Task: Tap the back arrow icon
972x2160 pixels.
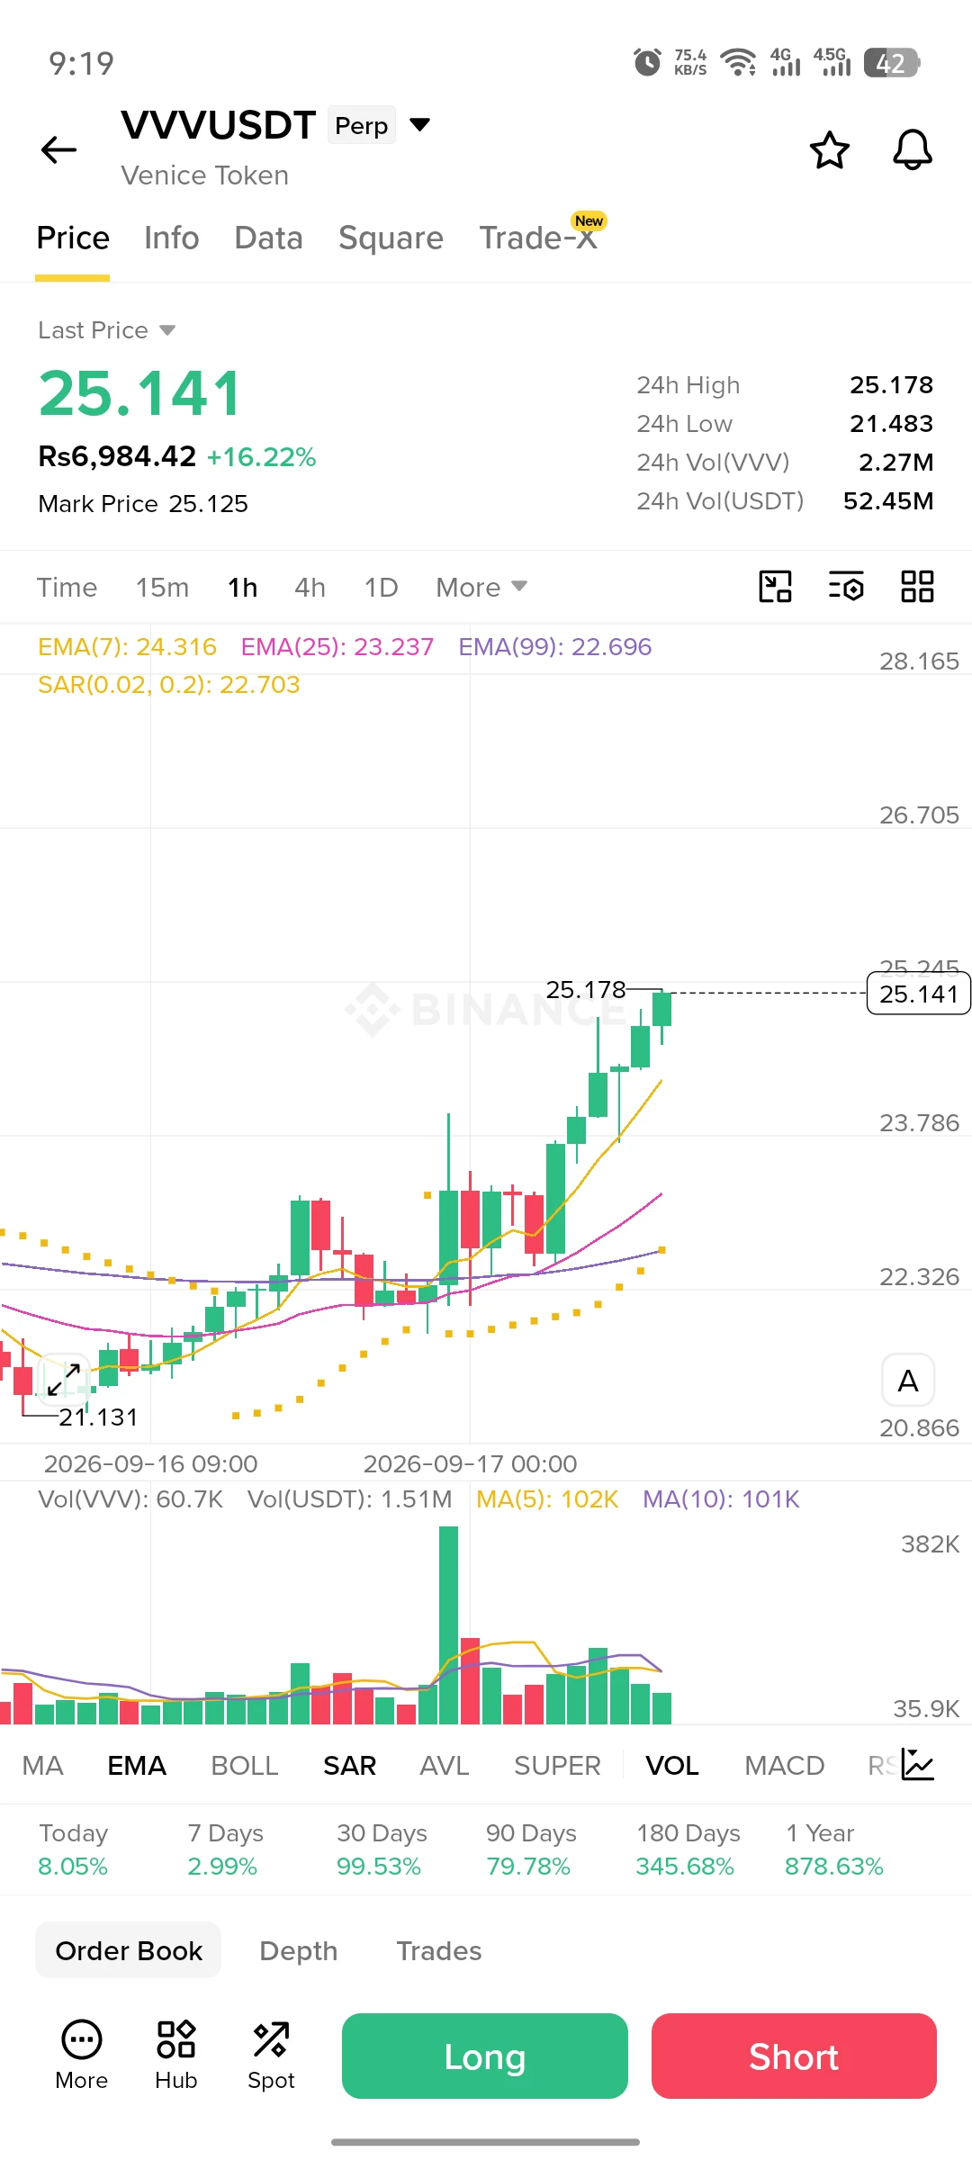Action: 59,149
